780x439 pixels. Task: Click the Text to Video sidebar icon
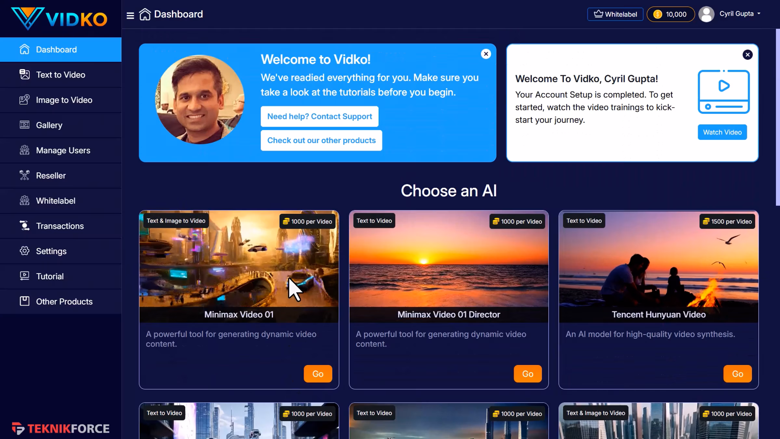pos(24,74)
